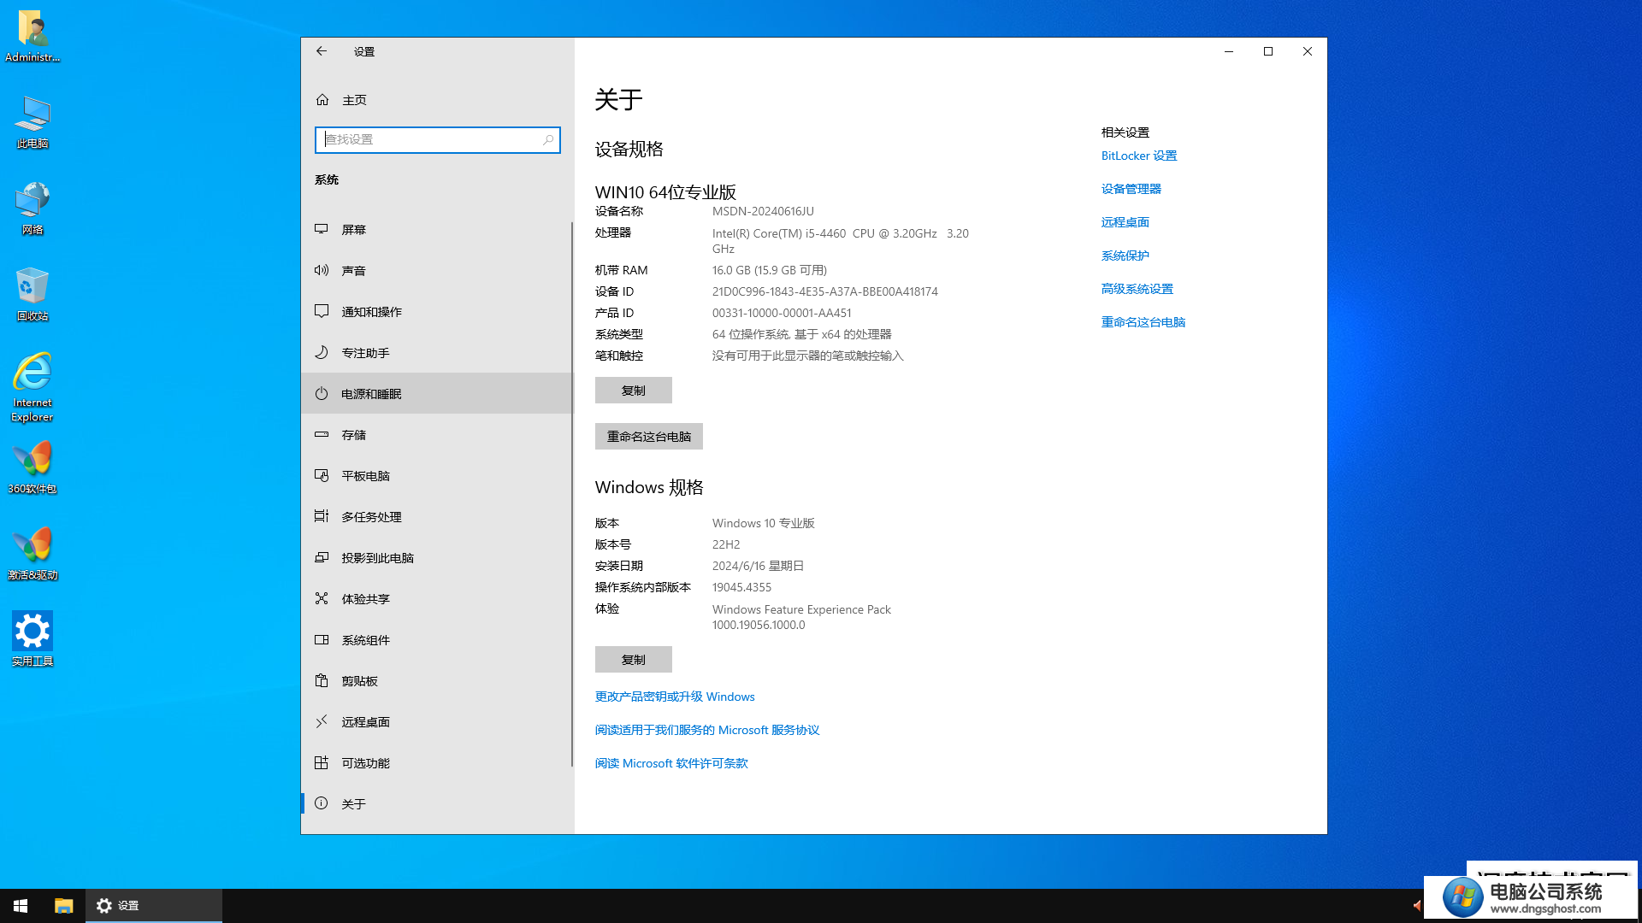Select the 投影到此电脑 projection icon
This screenshot has width=1642, height=923.
322,557
